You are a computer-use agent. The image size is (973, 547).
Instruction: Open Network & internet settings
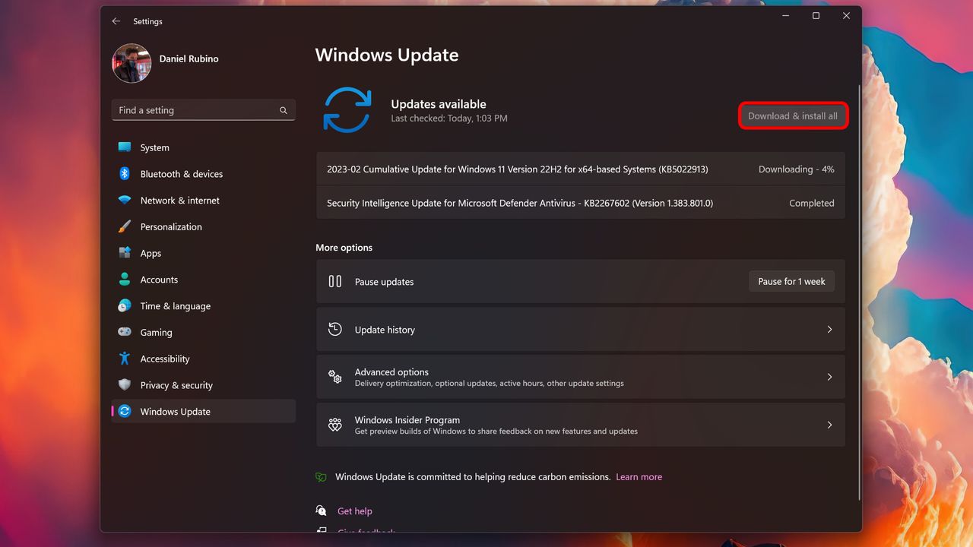(203, 201)
